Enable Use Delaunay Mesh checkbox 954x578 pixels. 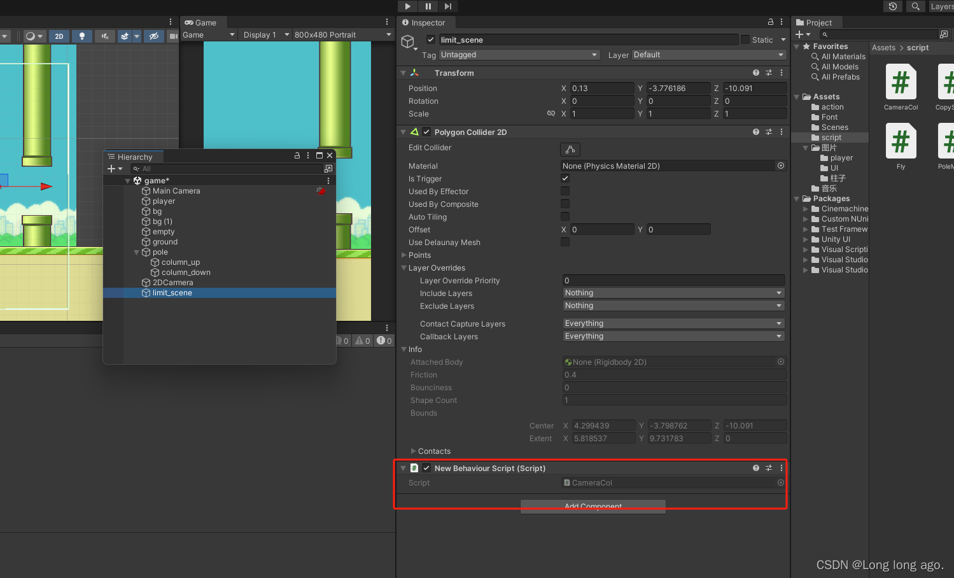point(565,242)
